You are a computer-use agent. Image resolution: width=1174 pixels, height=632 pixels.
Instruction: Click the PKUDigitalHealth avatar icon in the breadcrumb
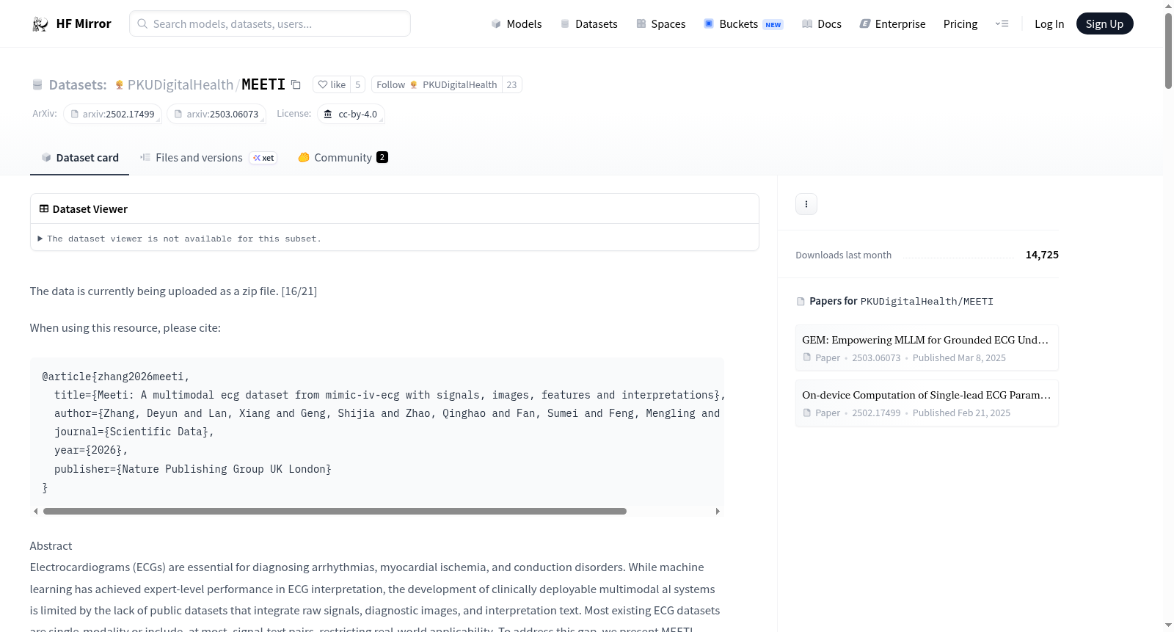pyautogui.click(x=120, y=85)
